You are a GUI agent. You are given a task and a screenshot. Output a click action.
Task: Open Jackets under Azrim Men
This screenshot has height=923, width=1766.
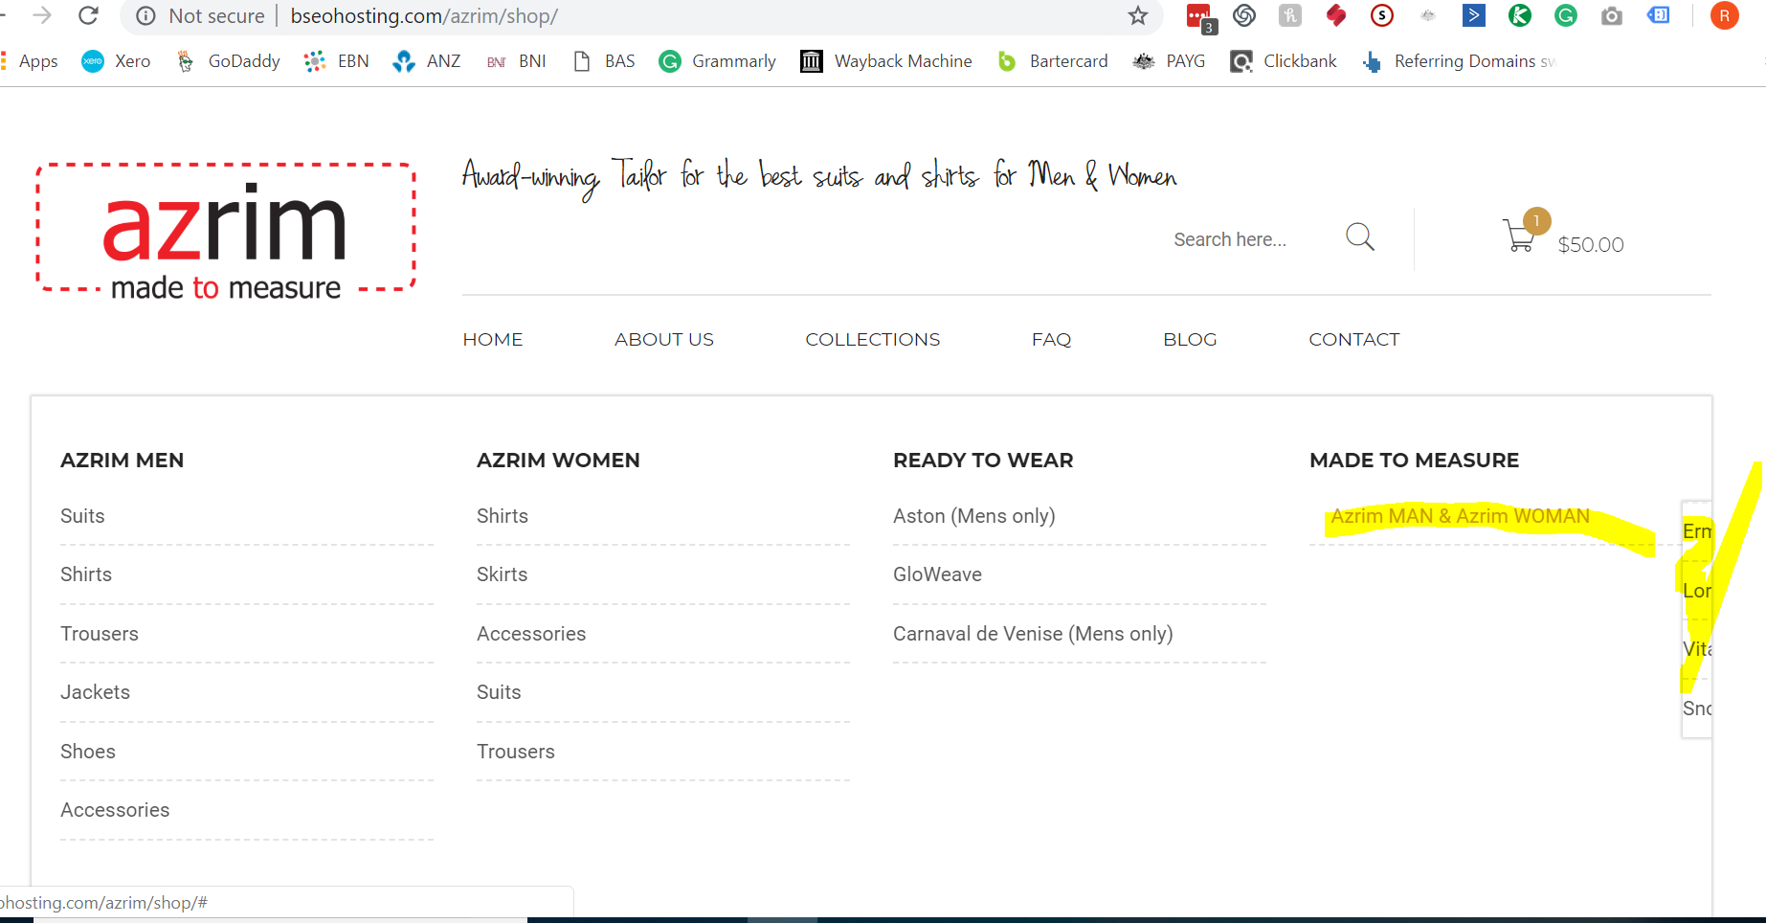95,692
